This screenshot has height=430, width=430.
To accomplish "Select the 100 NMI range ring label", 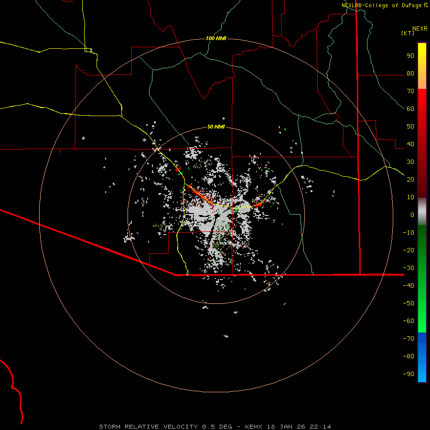I will point(216,38).
